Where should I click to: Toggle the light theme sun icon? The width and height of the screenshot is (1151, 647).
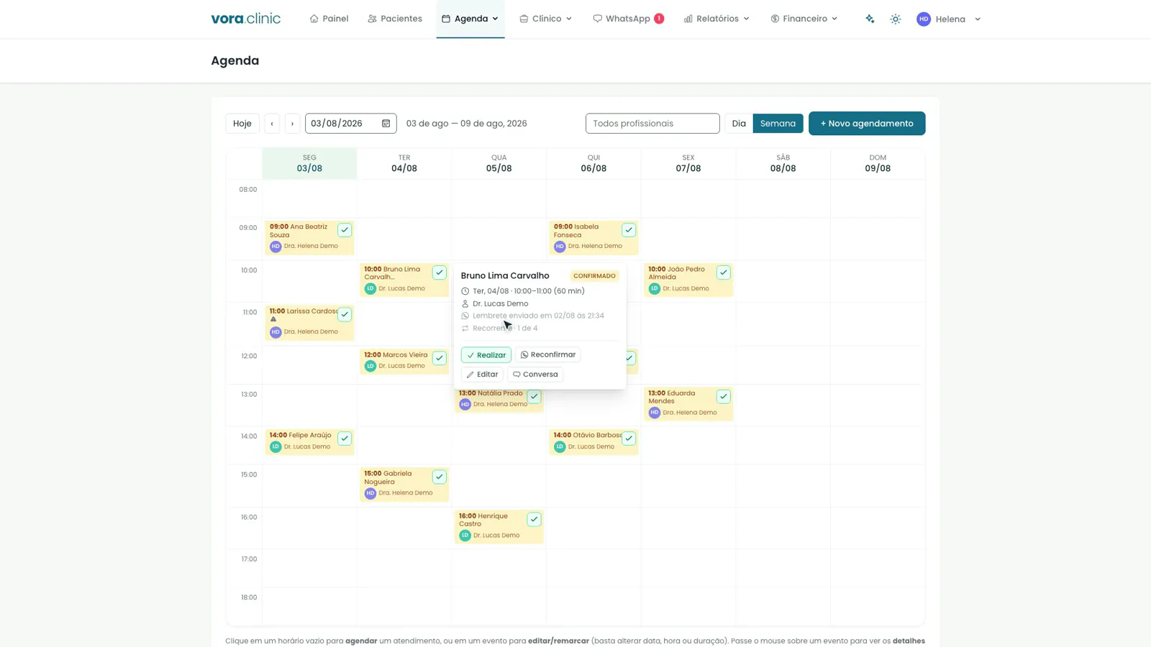tap(895, 19)
